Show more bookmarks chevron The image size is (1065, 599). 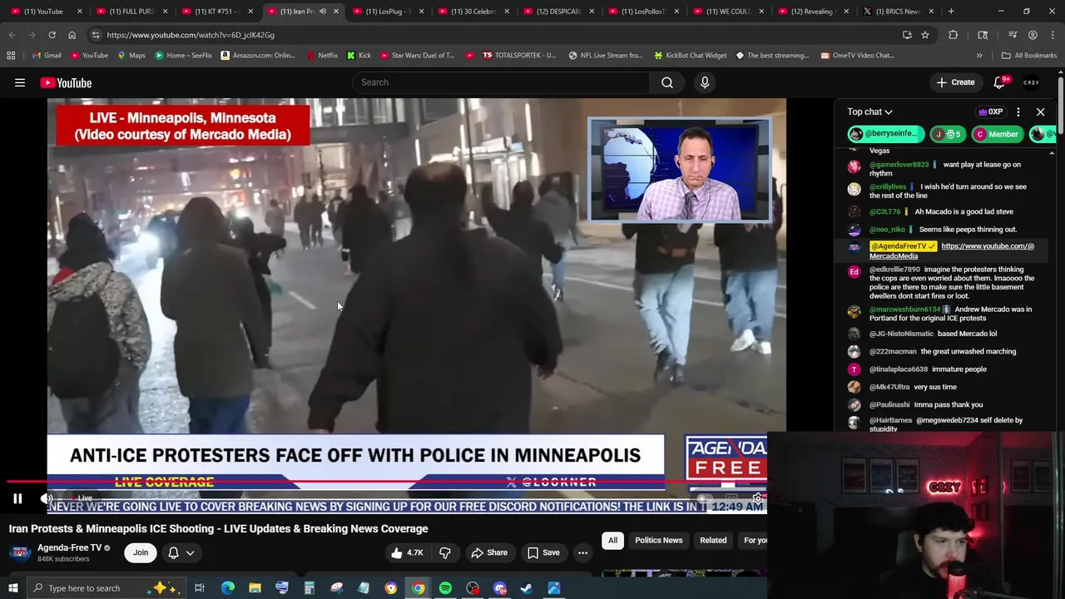979,56
